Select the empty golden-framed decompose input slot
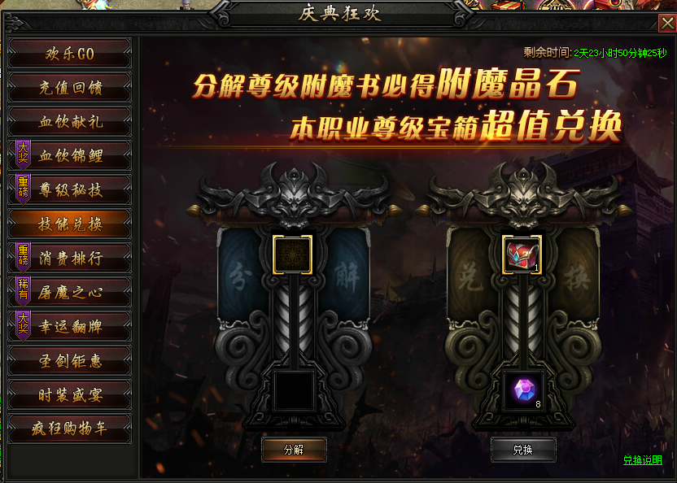This screenshot has width=677, height=483. (x=292, y=255)
